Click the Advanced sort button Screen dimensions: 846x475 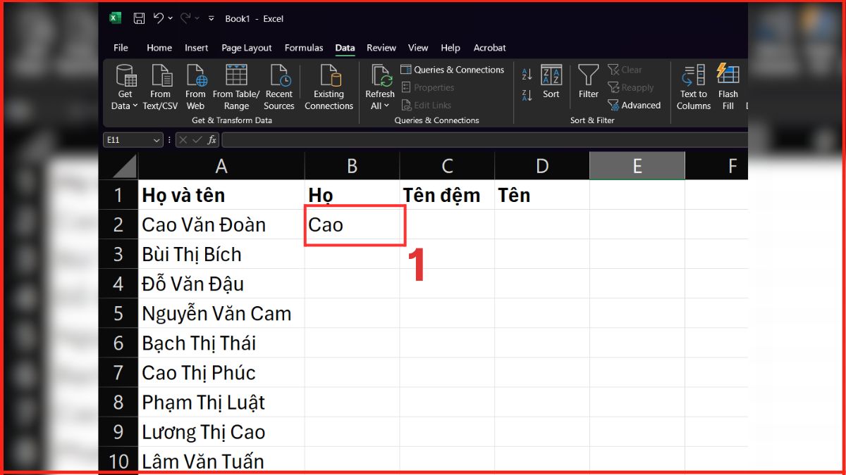[634, 104]
